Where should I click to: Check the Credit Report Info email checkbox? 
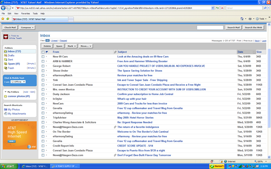[43, 146]
